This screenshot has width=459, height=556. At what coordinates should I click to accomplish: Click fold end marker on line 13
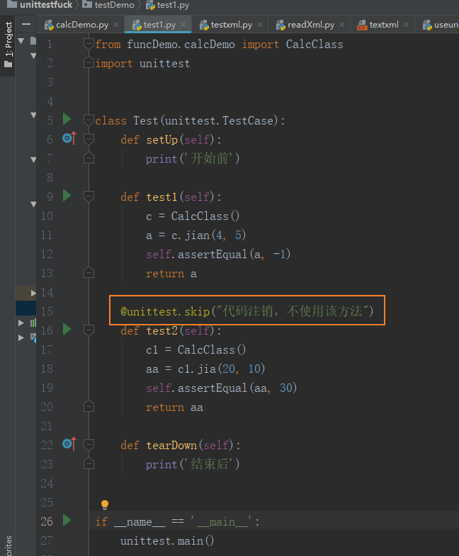click(x=89, y=273)
